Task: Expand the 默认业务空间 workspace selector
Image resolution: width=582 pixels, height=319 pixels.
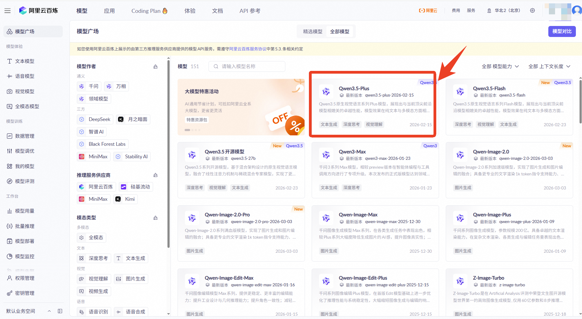Action: (x=28, y=311)
